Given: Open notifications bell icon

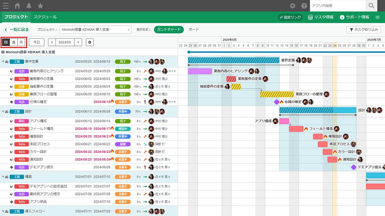Looking at the screenshot, I should 29,6.
